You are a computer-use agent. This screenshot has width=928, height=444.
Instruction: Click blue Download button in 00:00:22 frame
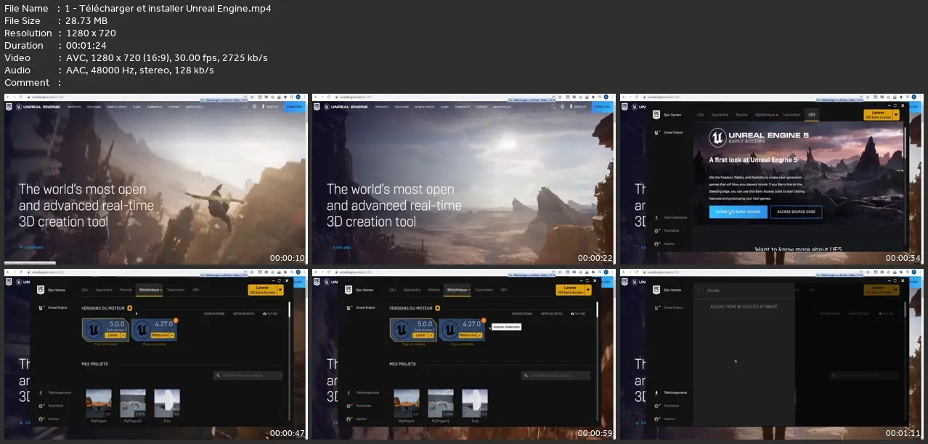(x=603, y=107)
